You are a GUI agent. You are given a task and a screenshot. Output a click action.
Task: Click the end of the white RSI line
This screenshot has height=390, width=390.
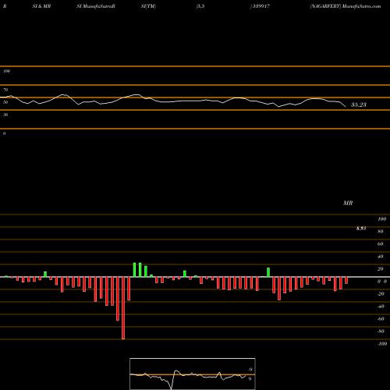pyautogui.click(x=346, y=107)
